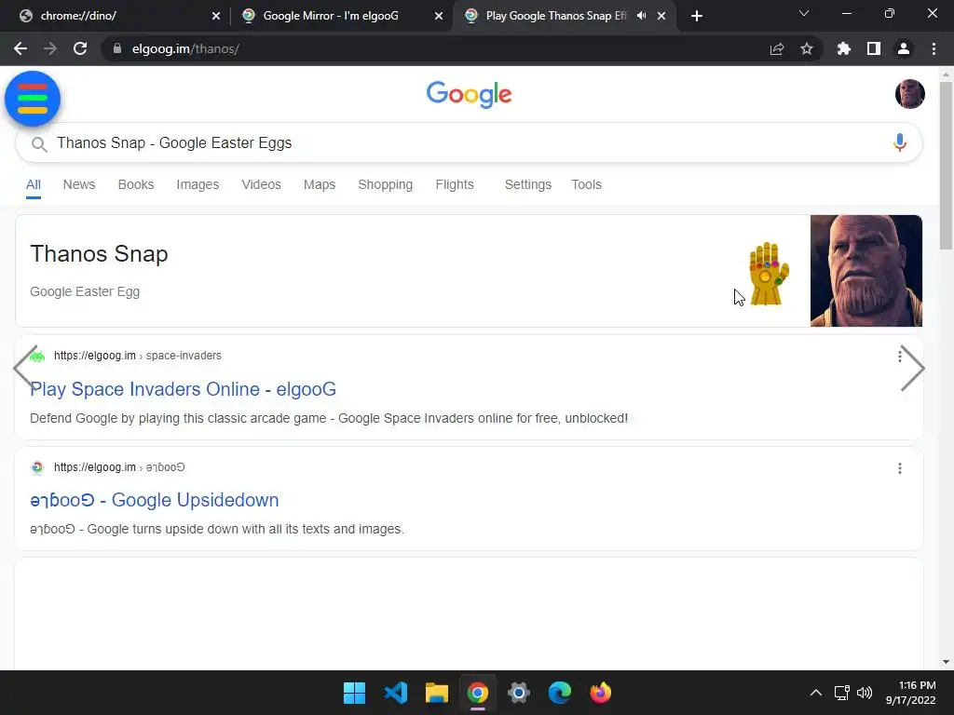The image size is (954, 715).
Task: Open network status in system tray
Action: tap(841, 693)
